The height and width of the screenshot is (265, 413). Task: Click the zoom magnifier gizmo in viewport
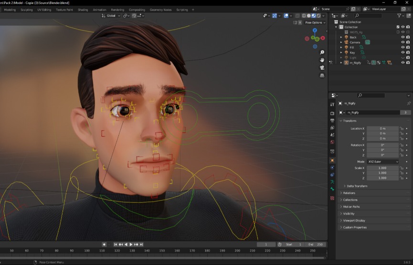[x=322, y=52]
